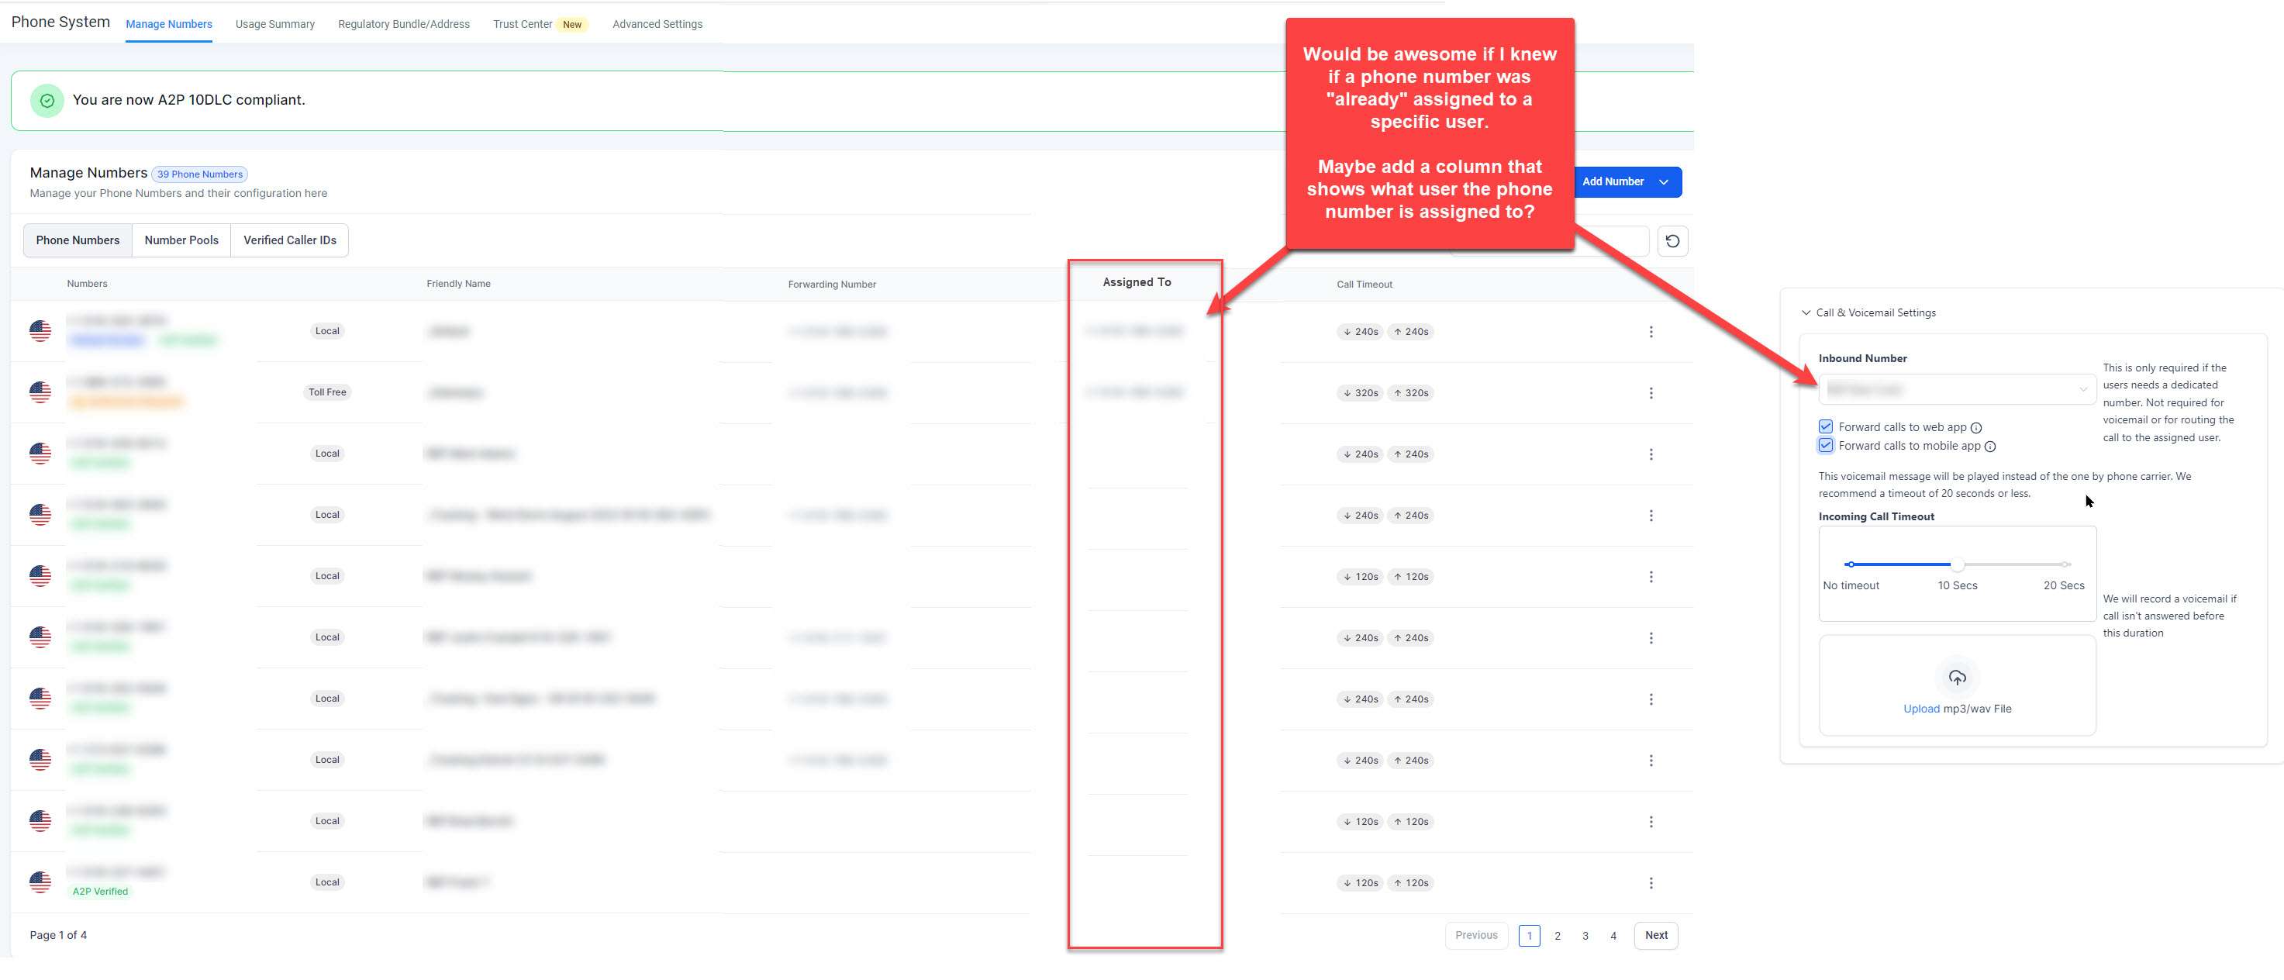Screen dimensions: 2284x980
Task: Click info icon next to Forward calls to mobile app
Action: coord(1989,446)
